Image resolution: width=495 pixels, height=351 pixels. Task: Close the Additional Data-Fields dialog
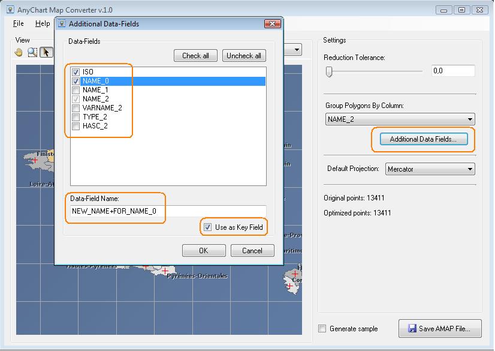point(272,23)
